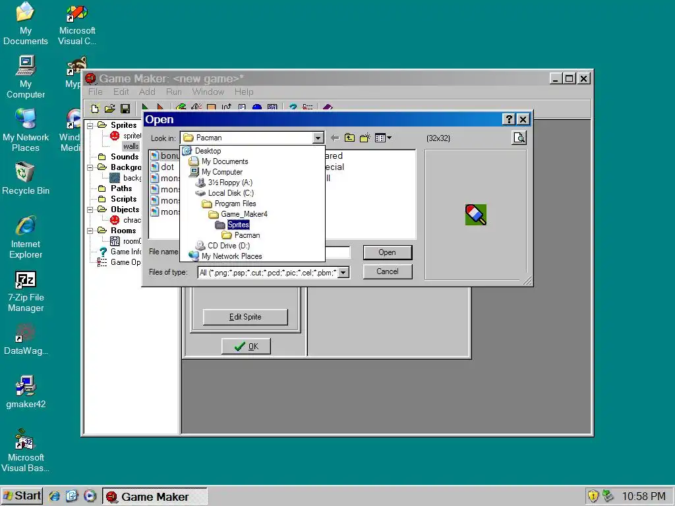Screen dimensions: 675x506
Task: Go back using the dialog's back arrow
Action: click(x=334, y=138)
